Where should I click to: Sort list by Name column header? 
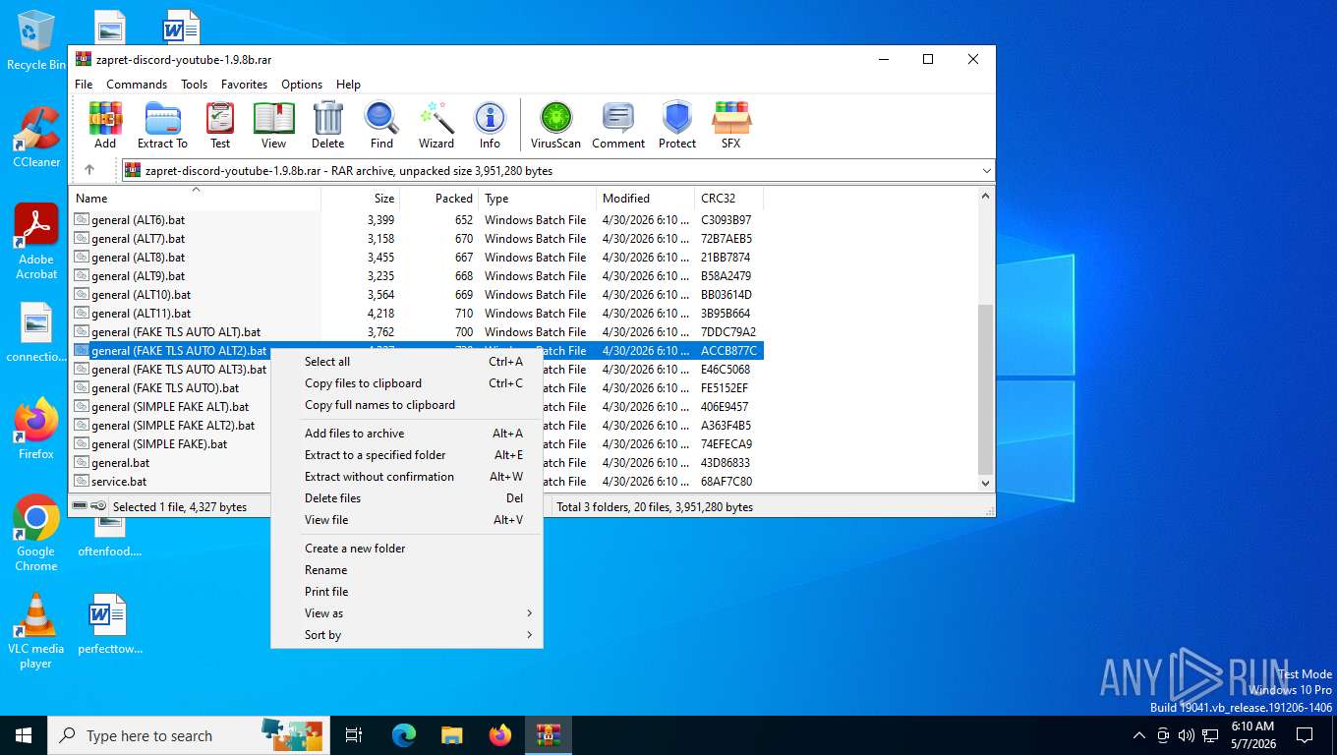[196, 198]
